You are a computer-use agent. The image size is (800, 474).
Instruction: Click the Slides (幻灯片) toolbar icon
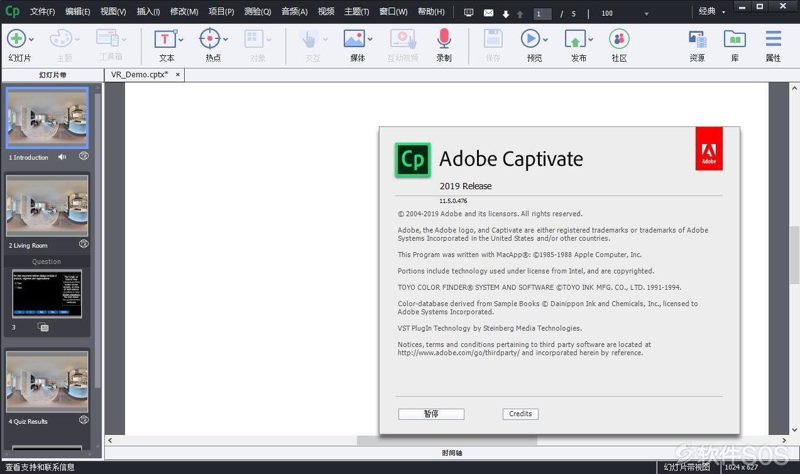tap(16, 38)
